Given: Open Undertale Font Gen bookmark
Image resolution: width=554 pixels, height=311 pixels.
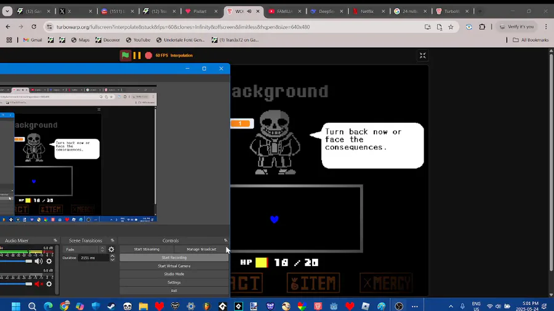Looking at the screenshot, I should coord(180,40).
